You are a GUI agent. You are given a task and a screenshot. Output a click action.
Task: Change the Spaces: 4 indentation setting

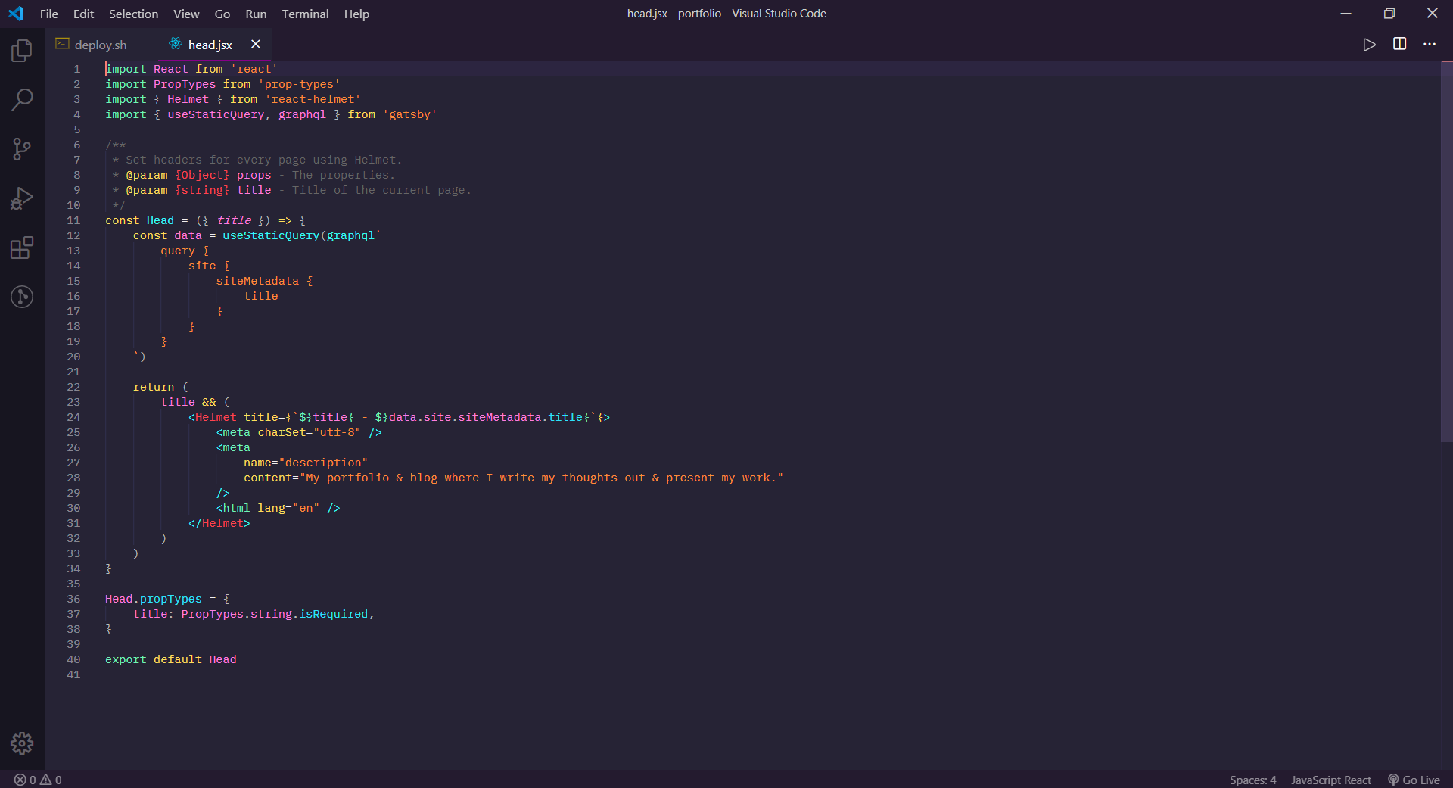tap(1252, 780)
